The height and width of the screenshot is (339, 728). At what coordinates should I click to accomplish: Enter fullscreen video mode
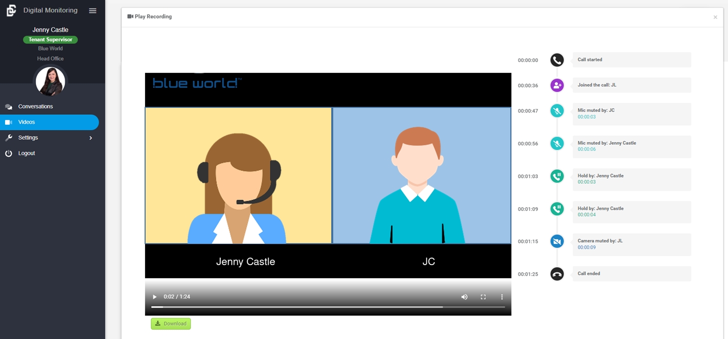point(483,297)
